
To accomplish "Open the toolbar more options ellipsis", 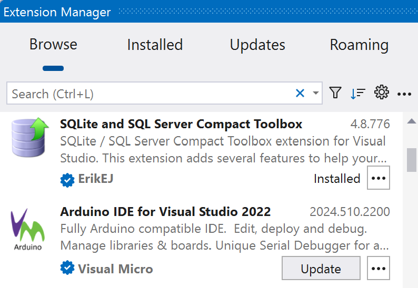I will click(404, 94).
